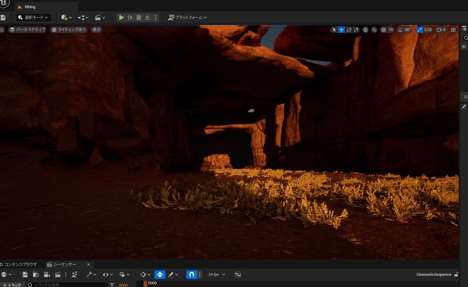468x287 pixels.
Task: Toggle sequencer magnet snapping
Action: pos(191,275)
